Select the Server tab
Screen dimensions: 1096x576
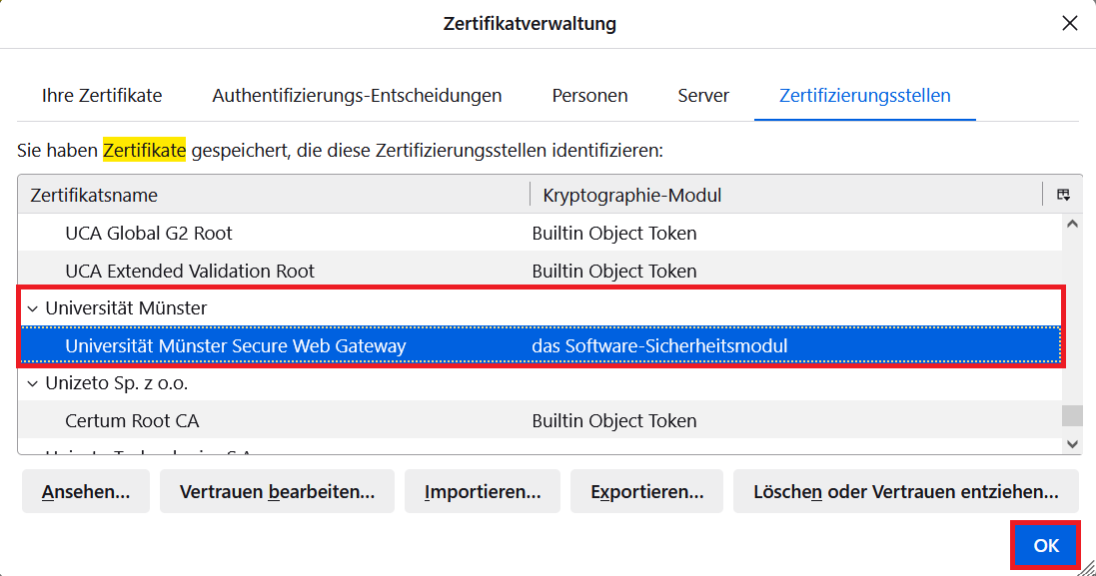pos(703,97)
